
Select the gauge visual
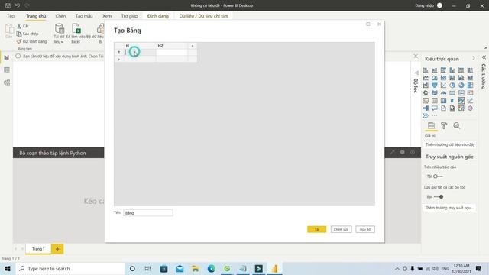pos(443,93)
